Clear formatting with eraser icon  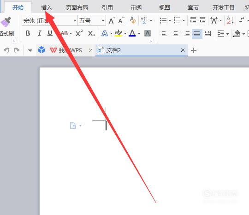pos(133,20)
